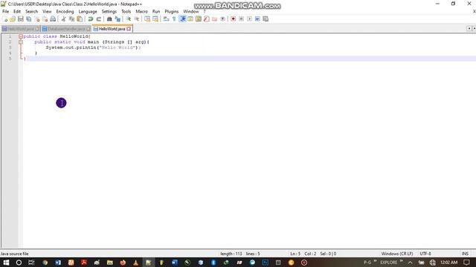Open Find with the binoculars icon
The image size is (476, 267).
point(109,19)
